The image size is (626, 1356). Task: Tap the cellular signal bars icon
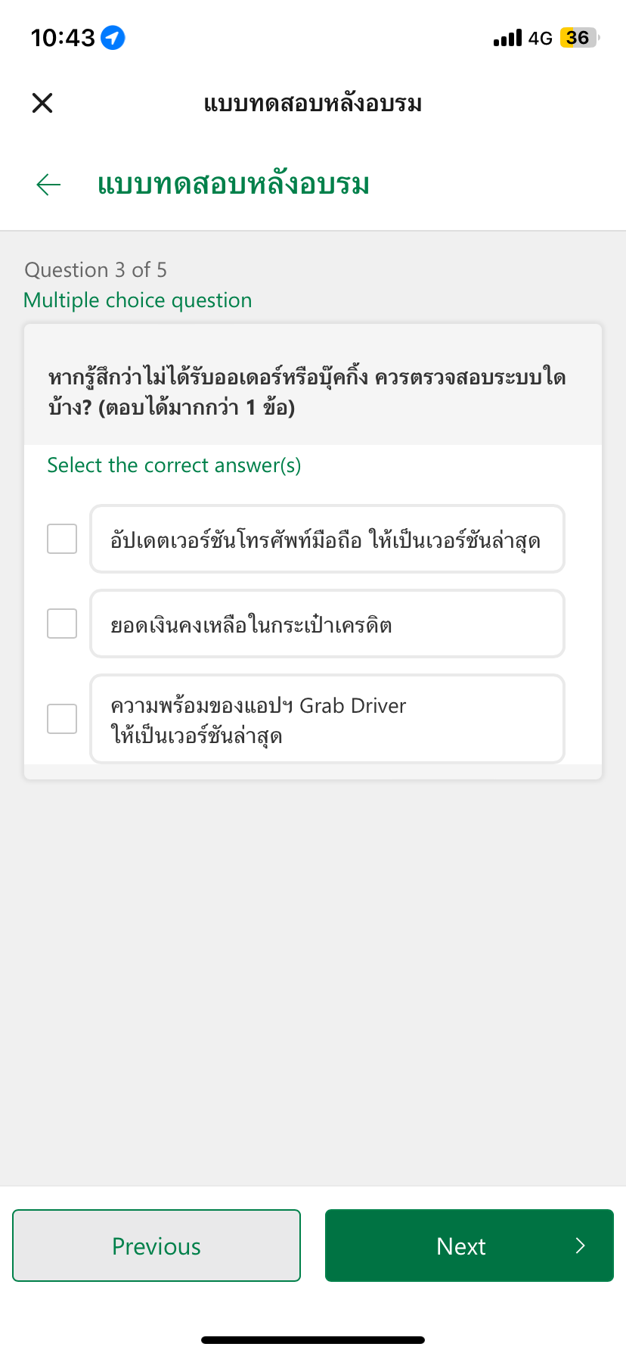[x=507, y=38]
